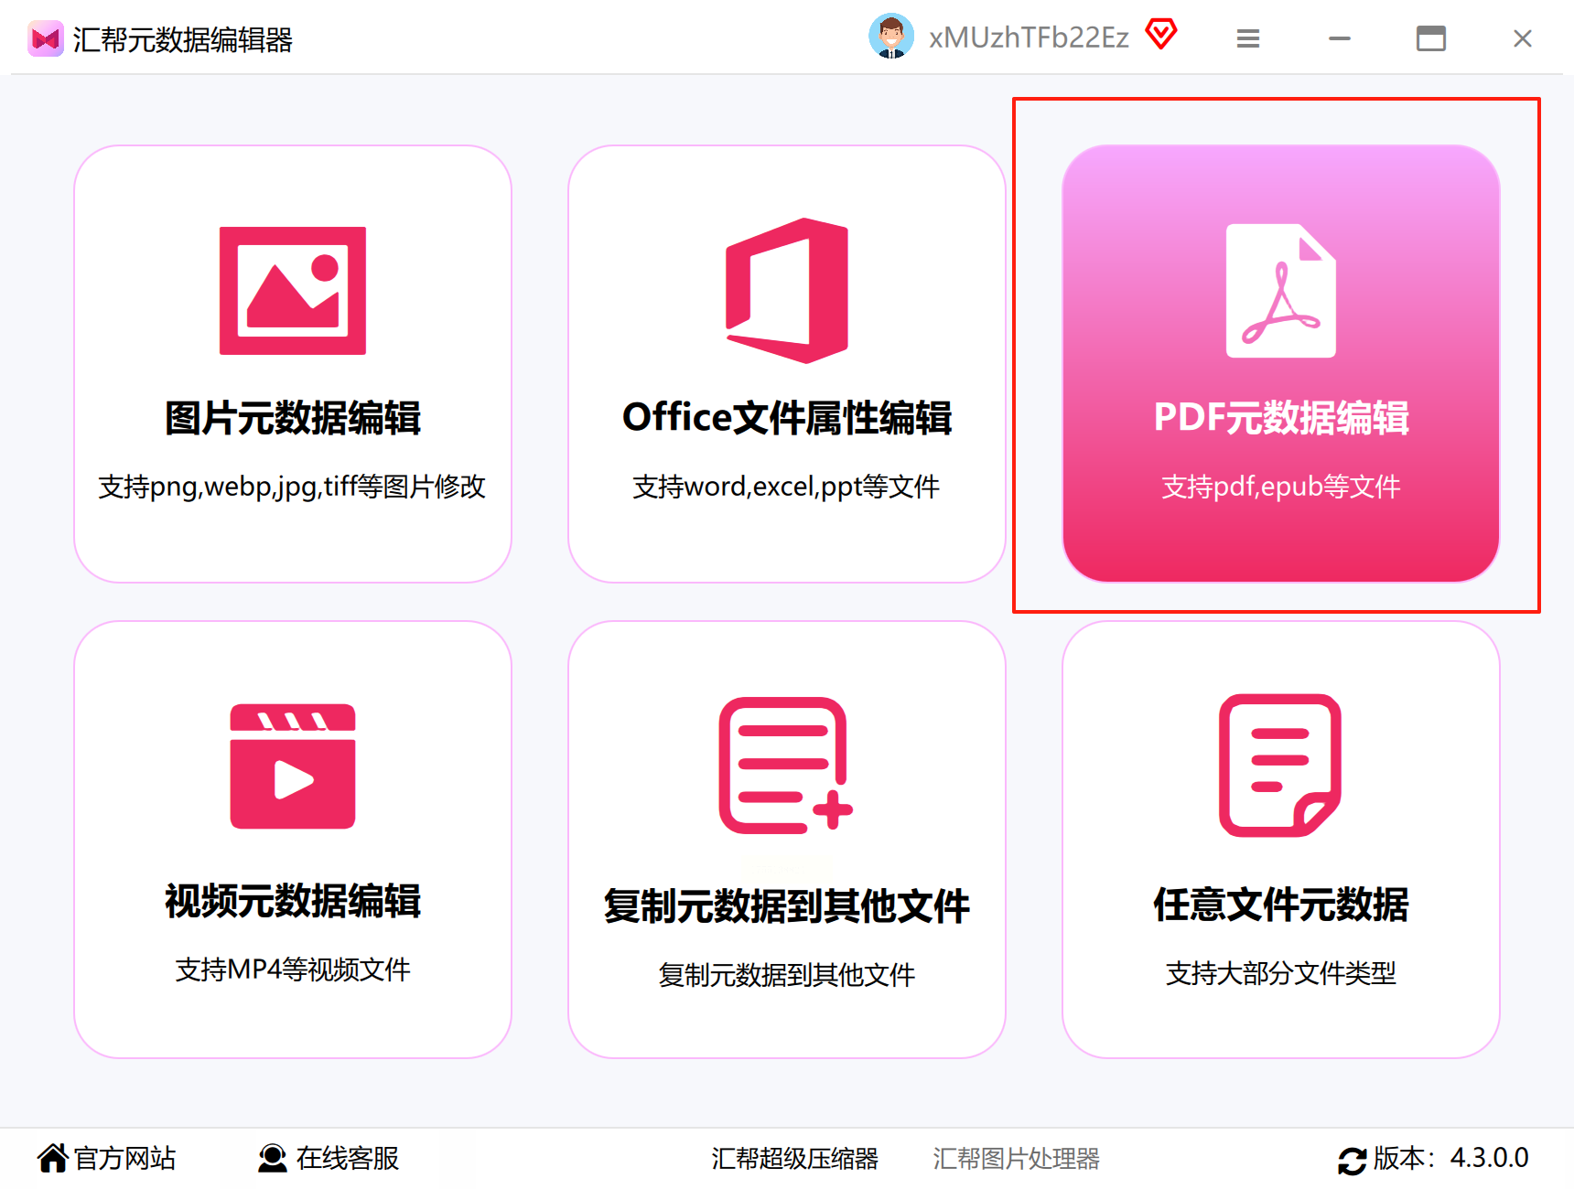
Task: Open 官方网站 home link
Action: coord(107,1158)
